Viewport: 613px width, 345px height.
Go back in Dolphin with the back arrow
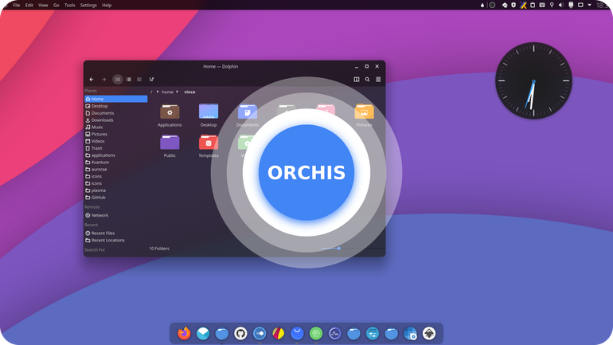(92, 80)
